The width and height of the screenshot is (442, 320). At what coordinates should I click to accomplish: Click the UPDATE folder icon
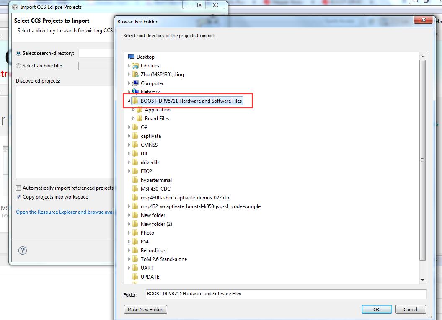(x=135, y=276)
